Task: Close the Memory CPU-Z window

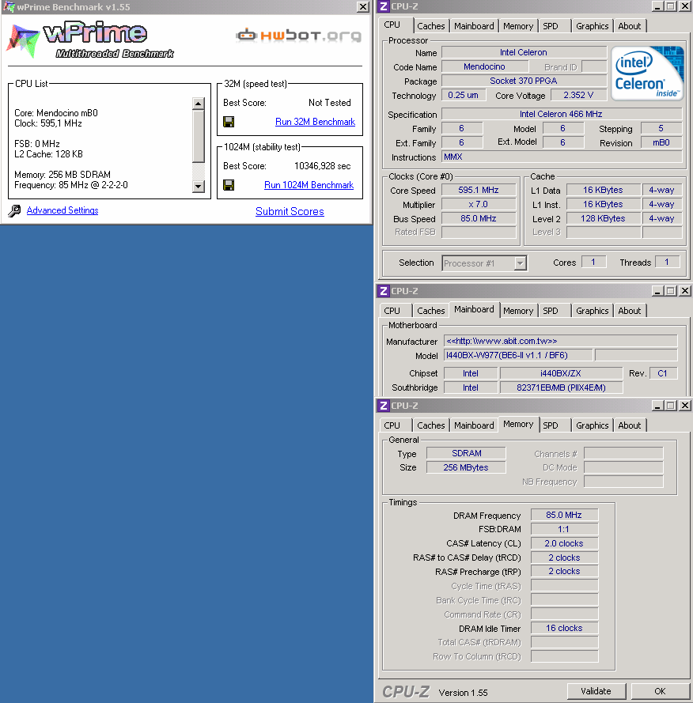Action: coord(685,406)
